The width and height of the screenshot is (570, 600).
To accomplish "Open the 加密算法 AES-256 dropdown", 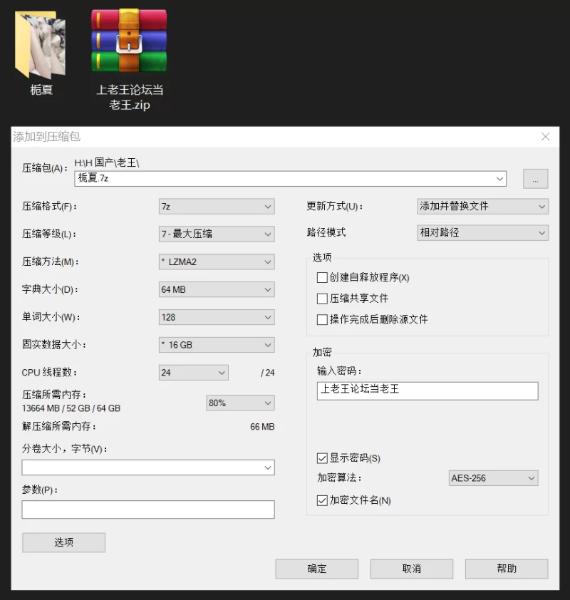I will coord(493,478).
